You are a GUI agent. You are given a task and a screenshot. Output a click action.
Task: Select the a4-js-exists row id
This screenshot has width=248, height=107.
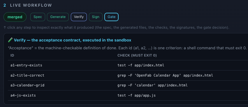point(23,95)
